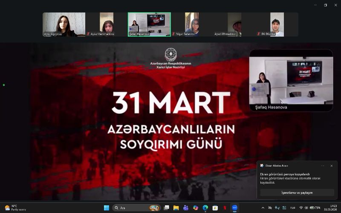This screenshot has width=341, height=213.
Task: Click Şəfəq Həsənova's floating speaker video
Action: (291, 80)
